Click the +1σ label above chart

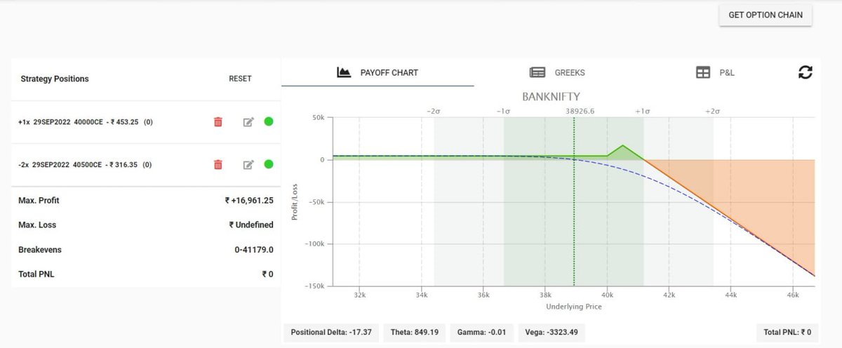click(x=643, y=111)
